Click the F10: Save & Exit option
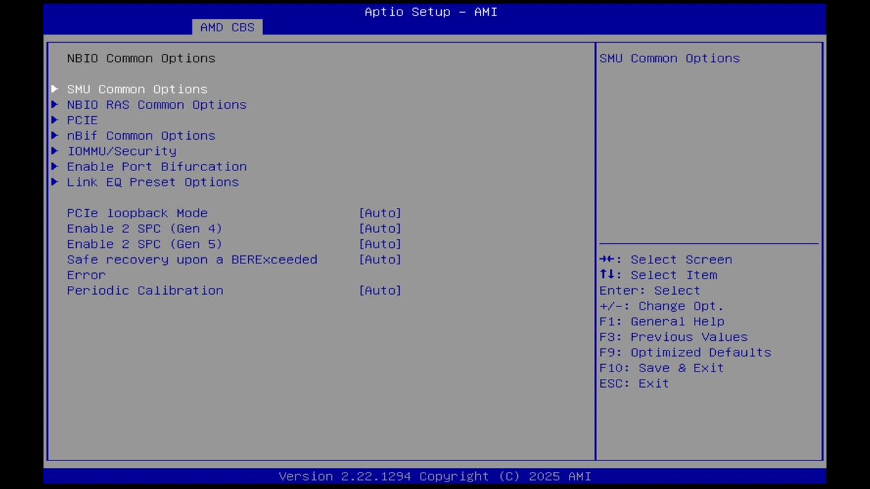Image resolution: width=870 pixels, height=489 pixels. tap(661, 367)
